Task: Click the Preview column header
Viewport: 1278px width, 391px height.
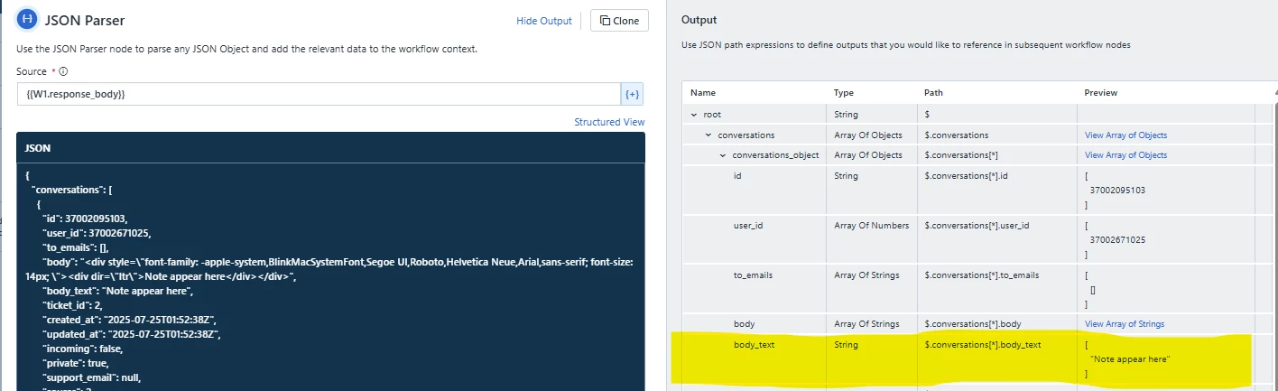Action: click(x=1100, y=93)
